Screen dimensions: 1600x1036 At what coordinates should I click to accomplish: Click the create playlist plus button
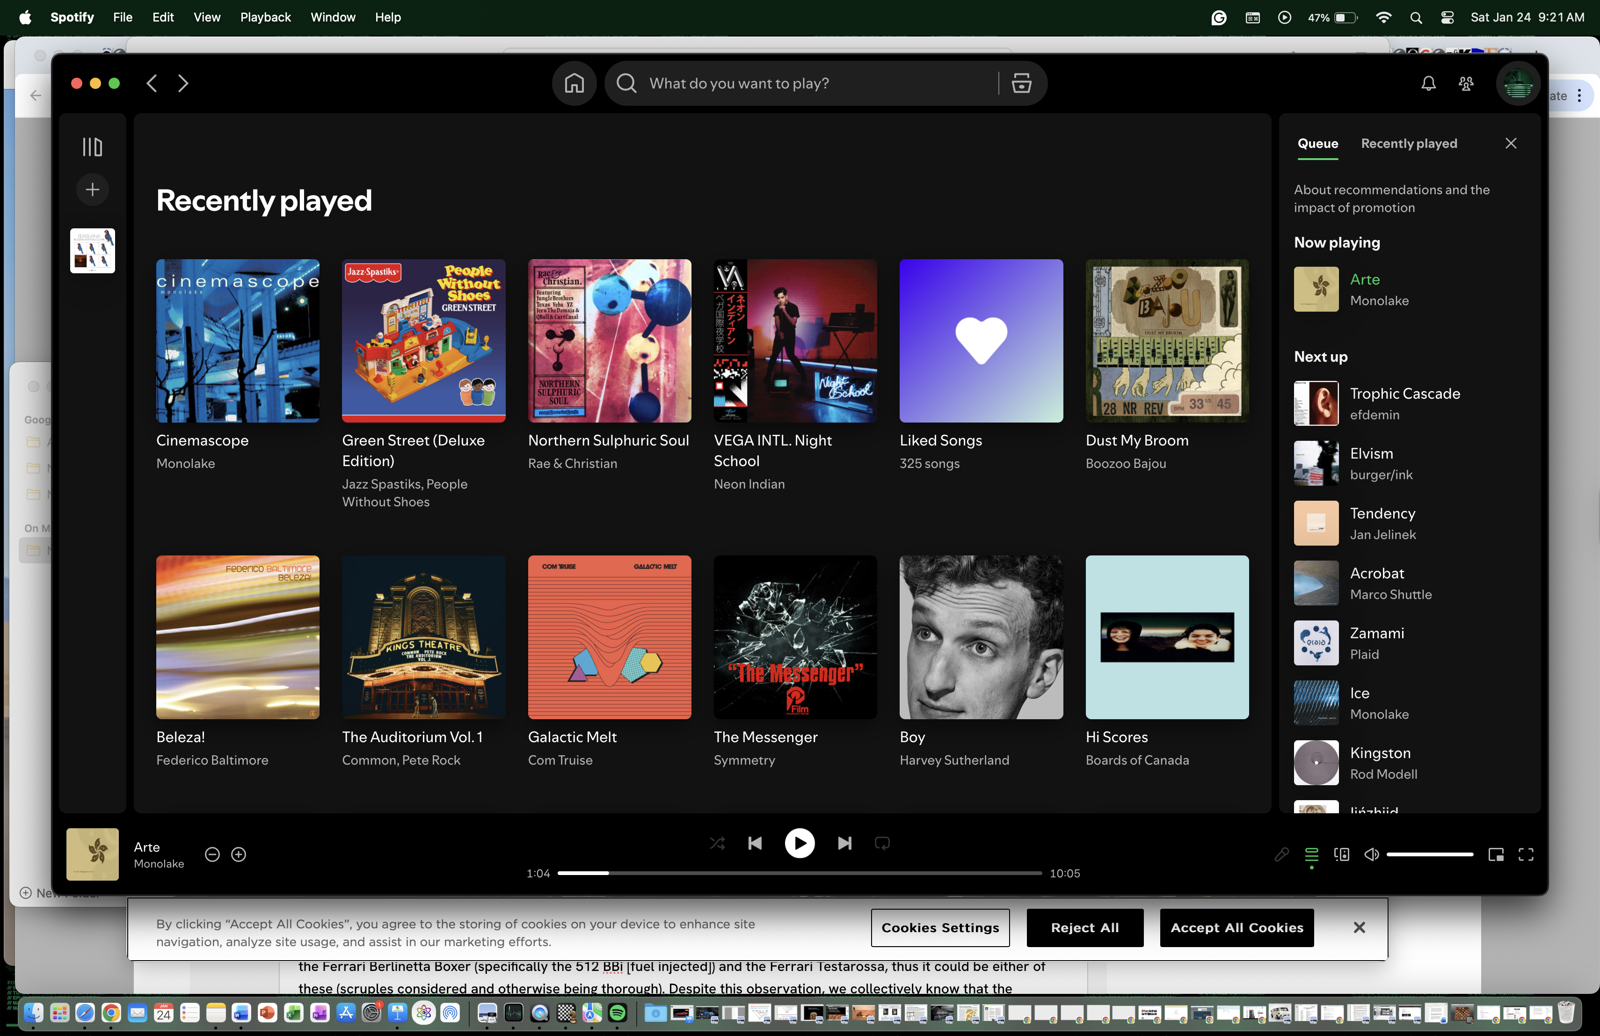pyautogui.click(x=92, y=190)
